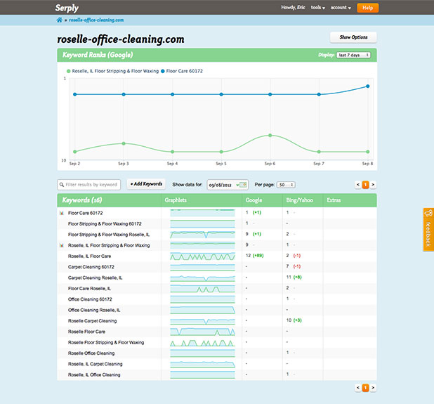Screen dimensions: 434x404
Task: Open calendar icon in date field
Action: tap(243, 185)
